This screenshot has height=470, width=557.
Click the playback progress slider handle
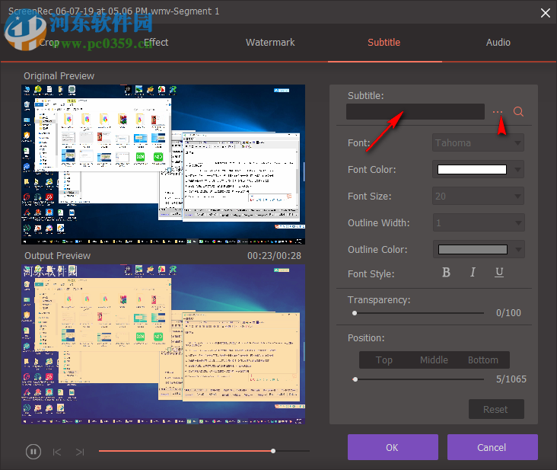pos(273,451)
